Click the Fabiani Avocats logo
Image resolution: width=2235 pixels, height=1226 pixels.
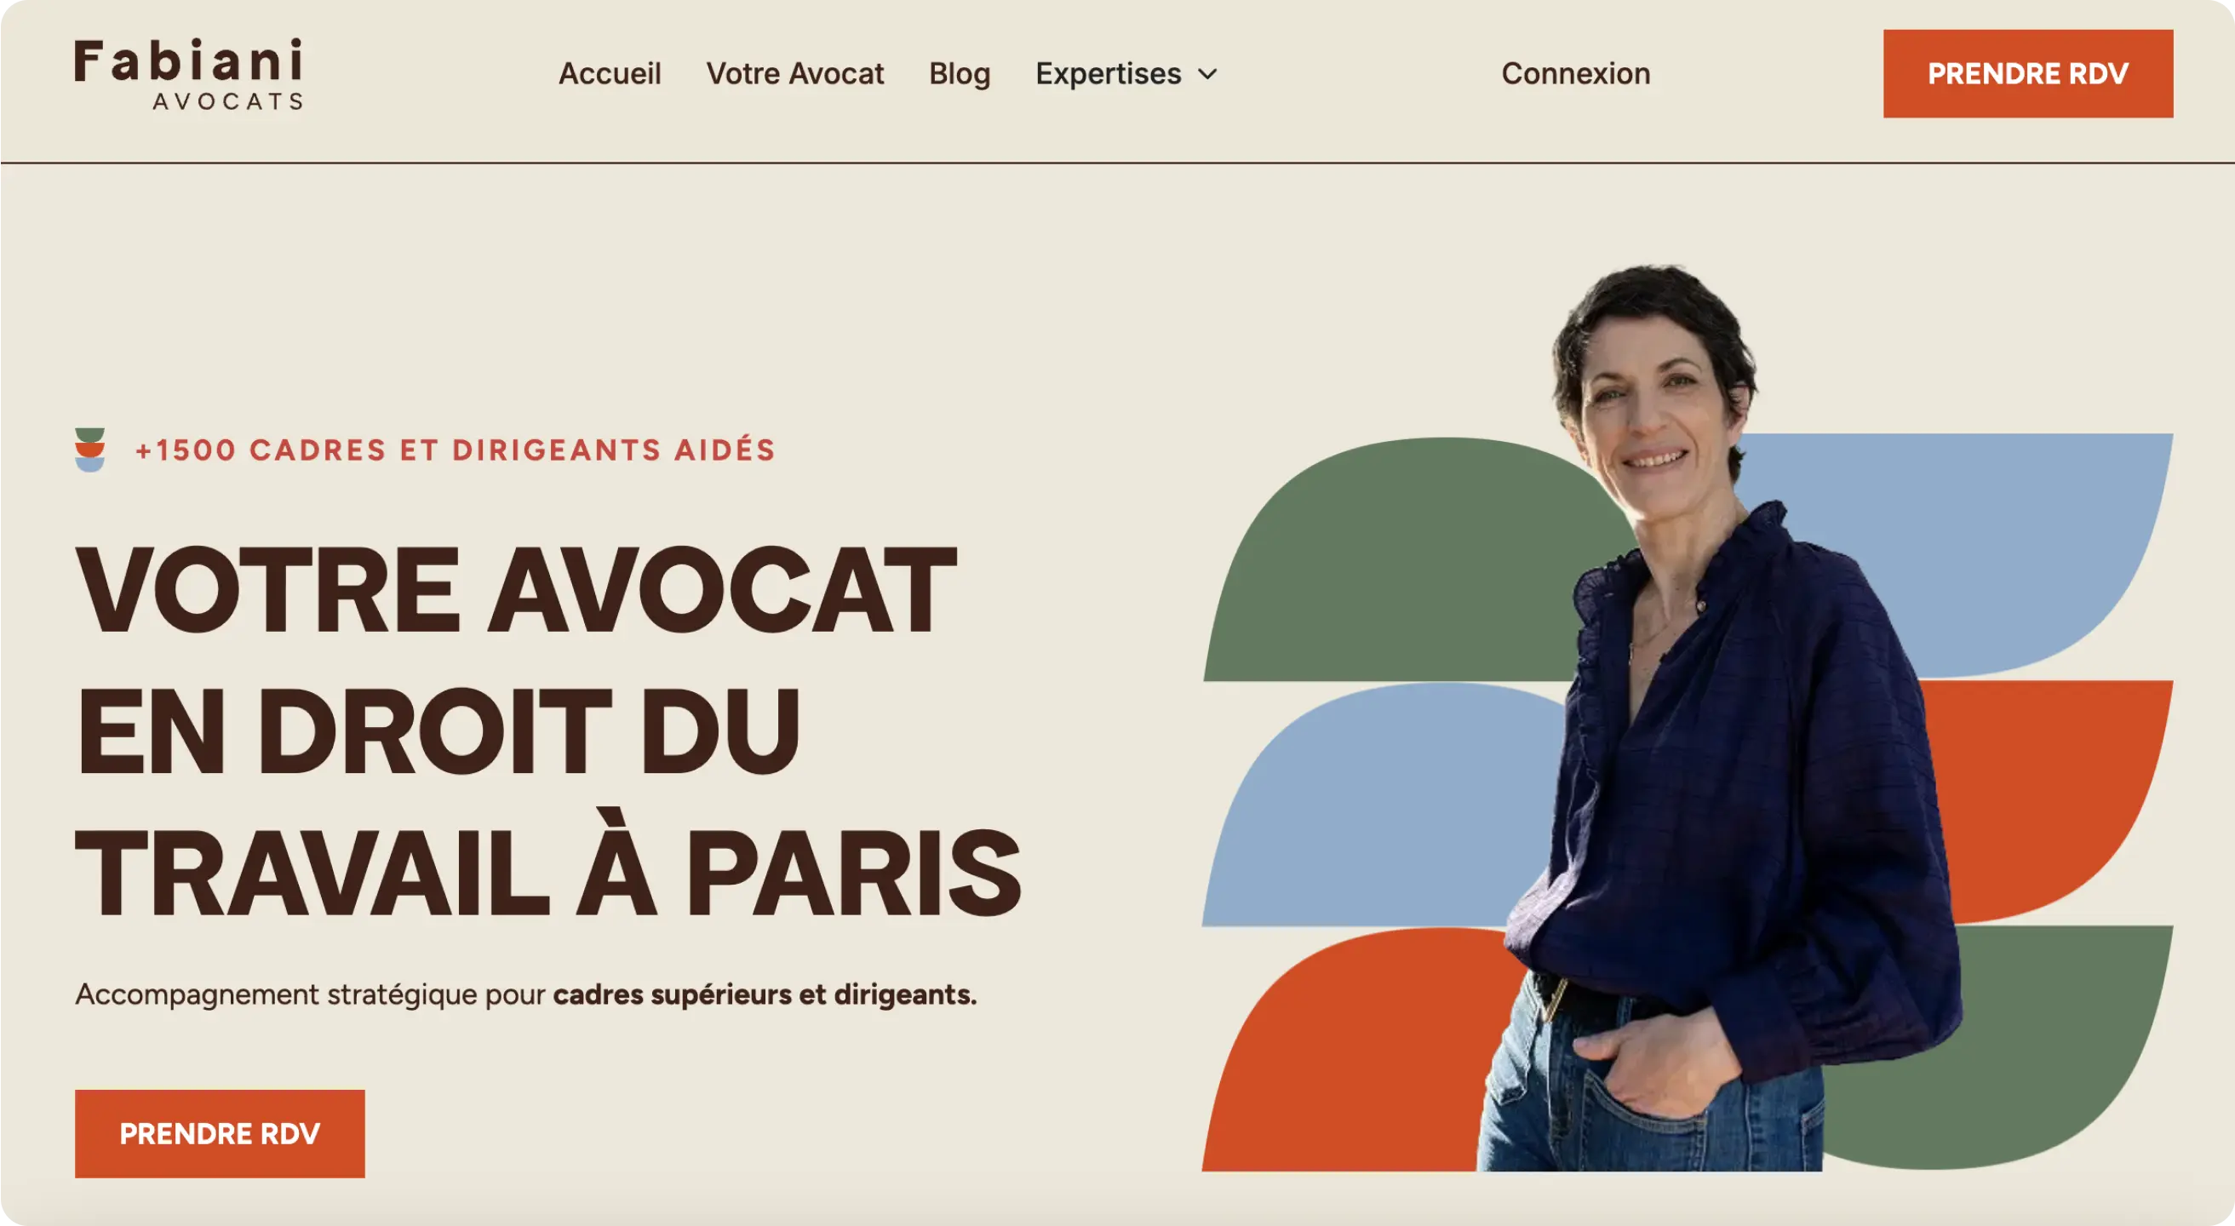point(188,74)
